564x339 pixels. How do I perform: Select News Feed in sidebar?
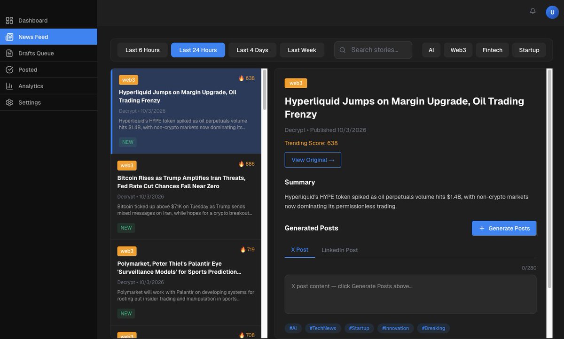coord(48,37)
